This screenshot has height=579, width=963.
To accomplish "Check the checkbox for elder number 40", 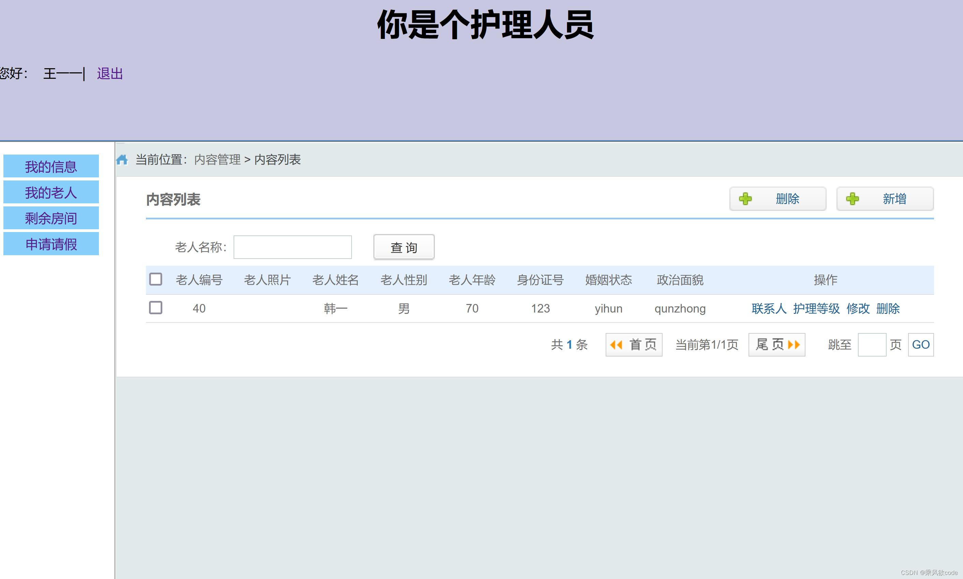I will [x=156, y=308].
